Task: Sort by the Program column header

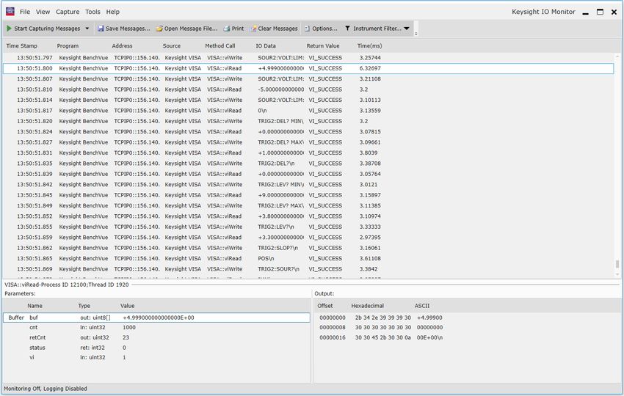Action: 68,45
